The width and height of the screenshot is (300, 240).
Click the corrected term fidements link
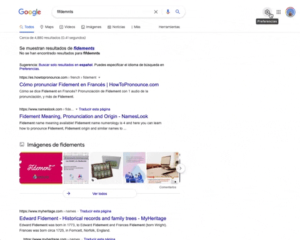[x=84, y=48]
